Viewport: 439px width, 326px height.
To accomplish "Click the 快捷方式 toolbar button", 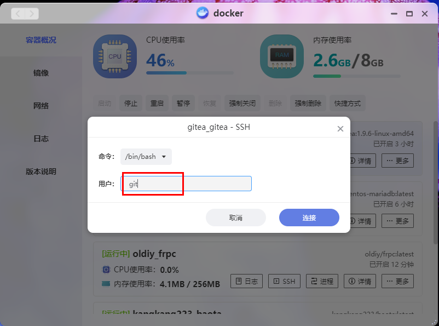I will click(x=348, y=103).
